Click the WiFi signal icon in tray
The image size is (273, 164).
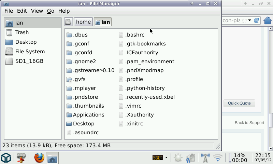click(x=217, y=158)
